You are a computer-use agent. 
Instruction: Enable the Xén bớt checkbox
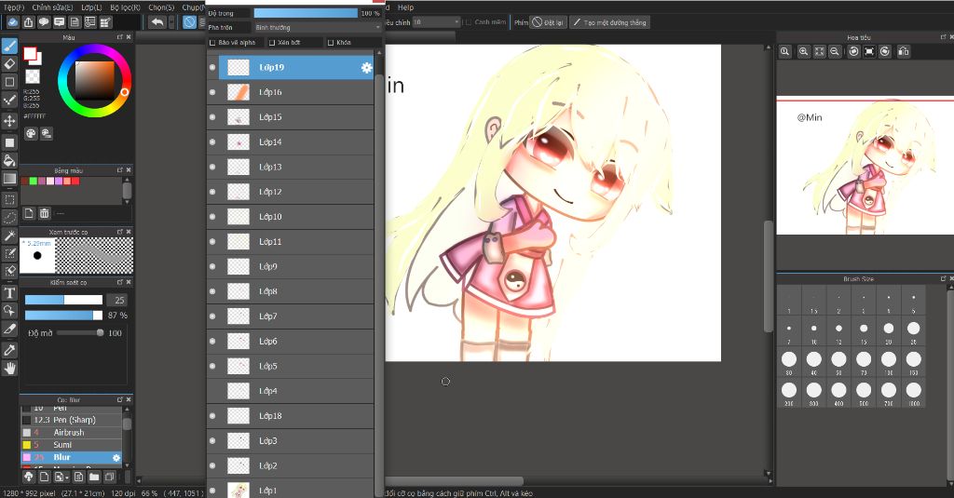coord(272,43)
